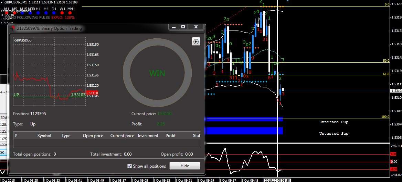The height and width of the screenshot is (182, 402).
Task: Minimize the Binary Option Trading dialog
Action: (x=173, y=27)
